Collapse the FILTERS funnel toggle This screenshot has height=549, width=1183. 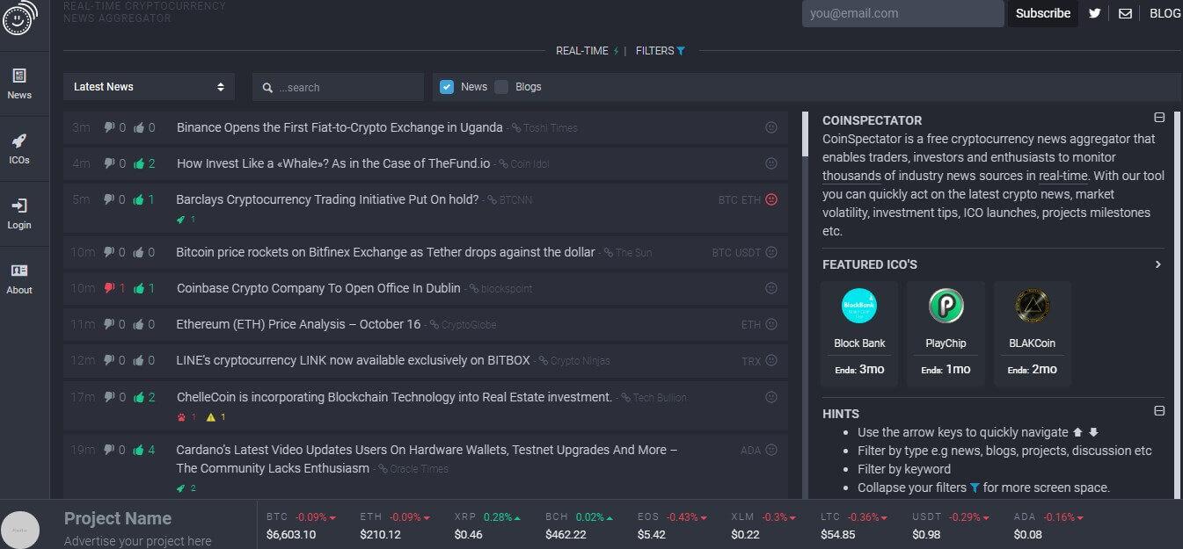click(661, 51)
